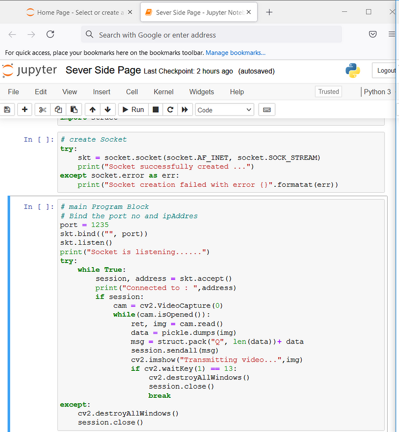Maximize the browser window

(x=368, y=11)
